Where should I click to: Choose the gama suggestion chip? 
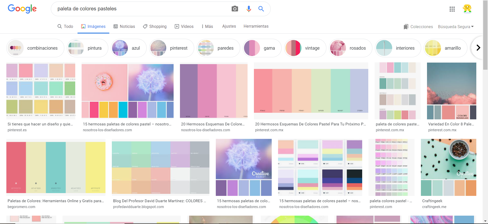(x=262, y=48)
